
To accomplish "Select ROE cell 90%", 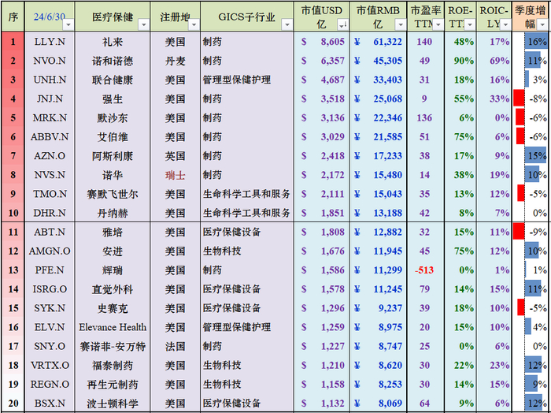I will click(460, 61).
